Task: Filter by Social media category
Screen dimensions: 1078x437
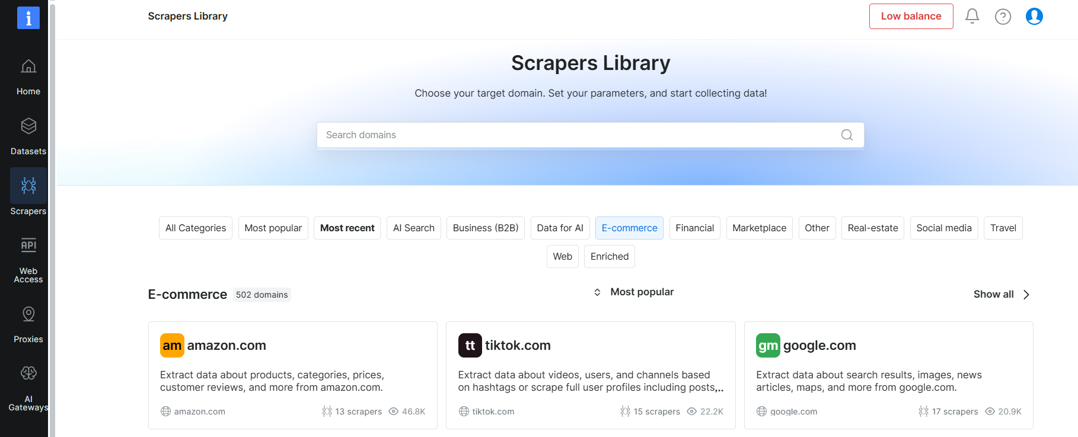Action: (944, 228)
